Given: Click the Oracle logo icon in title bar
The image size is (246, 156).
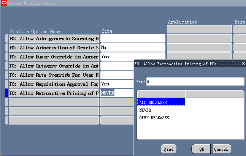Looking at the screenshot, I should tap(4, 3).
